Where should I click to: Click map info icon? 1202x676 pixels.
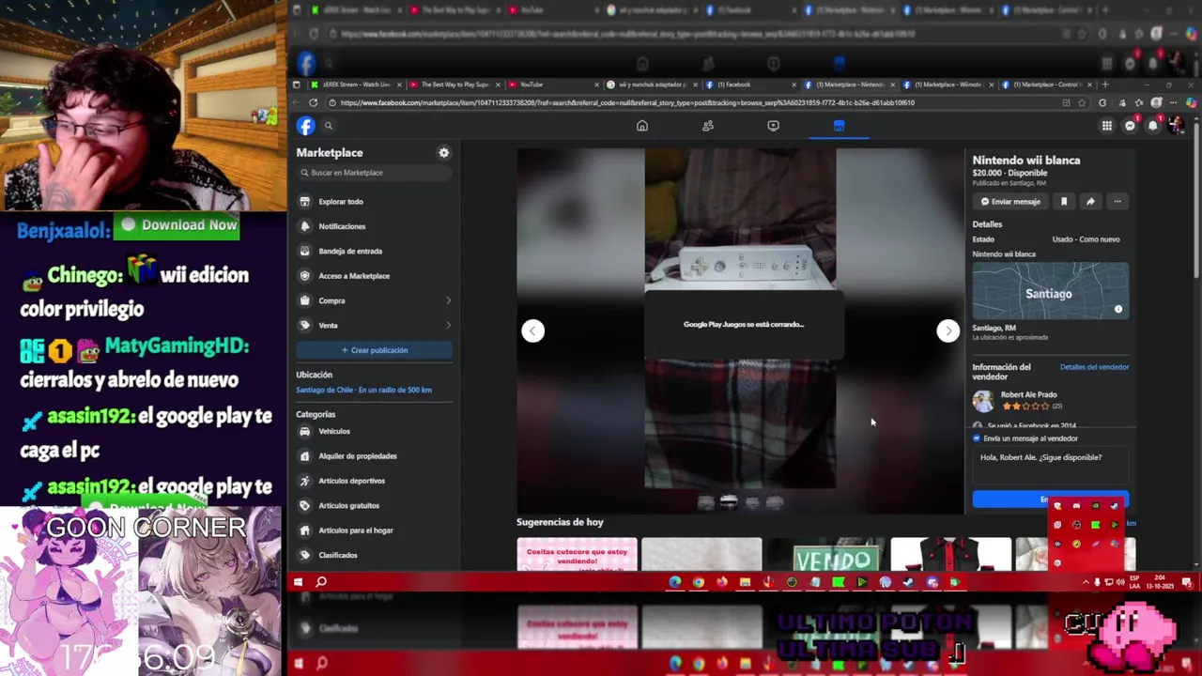pos(1117,309)
